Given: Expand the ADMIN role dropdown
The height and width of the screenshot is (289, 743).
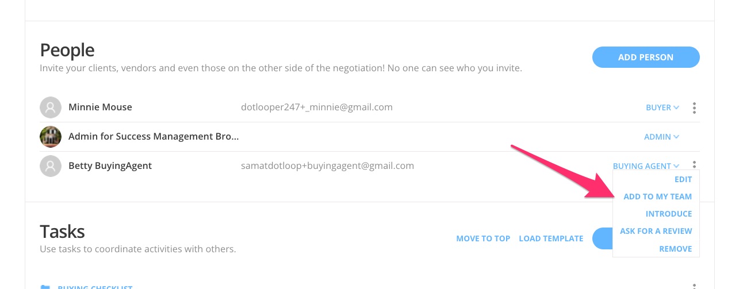Looking at the screenshot, I should click(662, 137).
